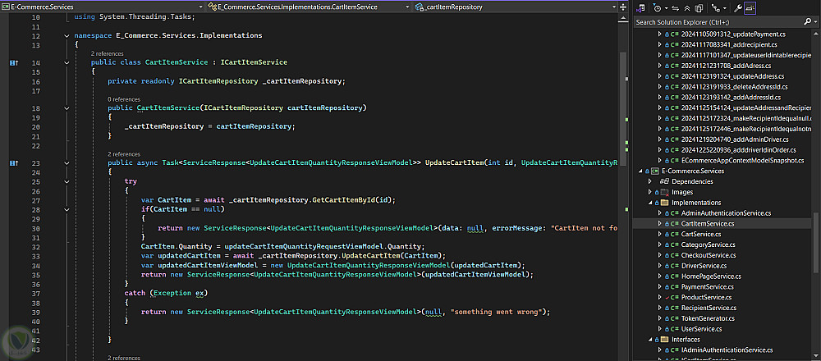Toggle Preview Selected Items button
The width and height of the screenshot is (821, 361).
(x=750, y=8)
